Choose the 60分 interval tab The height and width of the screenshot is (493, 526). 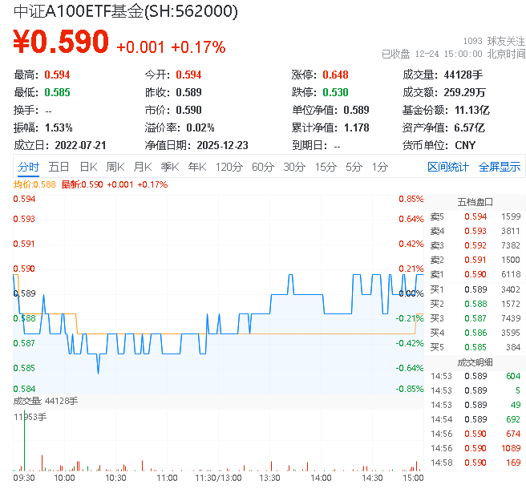[x=262, y=167]
